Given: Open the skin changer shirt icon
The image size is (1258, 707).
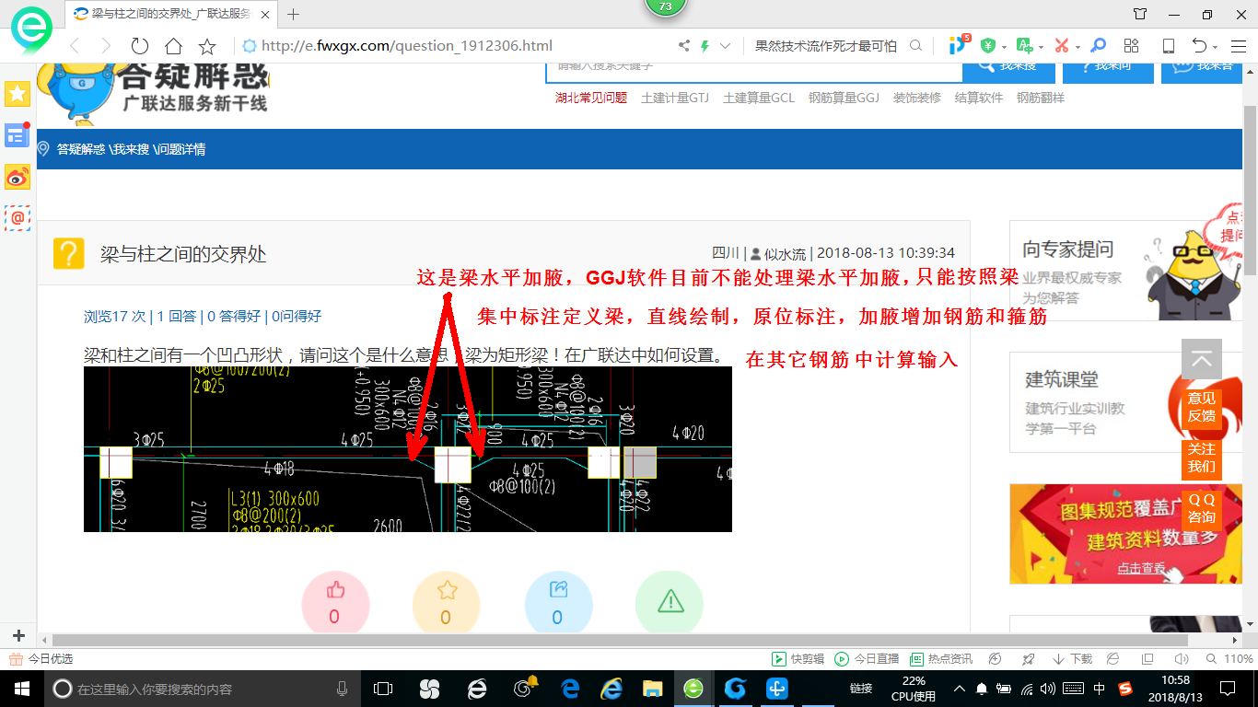Looking at the screenshot, I should tap(1140, 14).
